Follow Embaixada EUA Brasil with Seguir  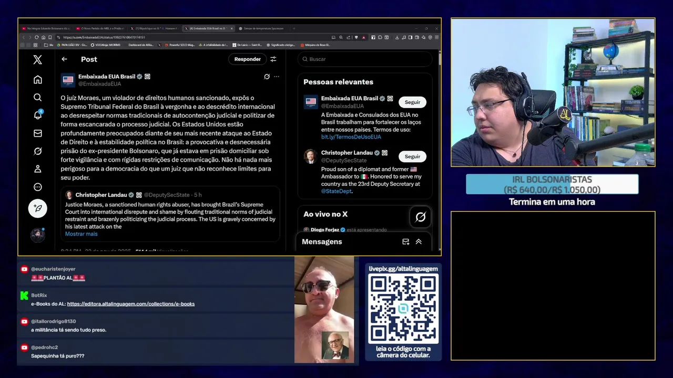(412, 102)
